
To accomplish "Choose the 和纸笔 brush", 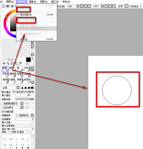I will [x=20, y=81].
